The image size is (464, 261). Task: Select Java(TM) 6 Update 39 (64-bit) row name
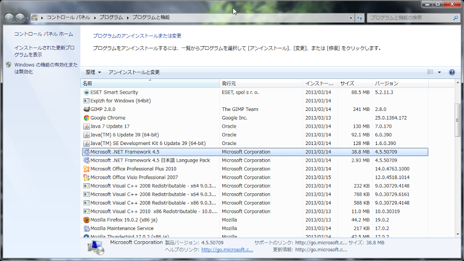click(x=125, y=135)
